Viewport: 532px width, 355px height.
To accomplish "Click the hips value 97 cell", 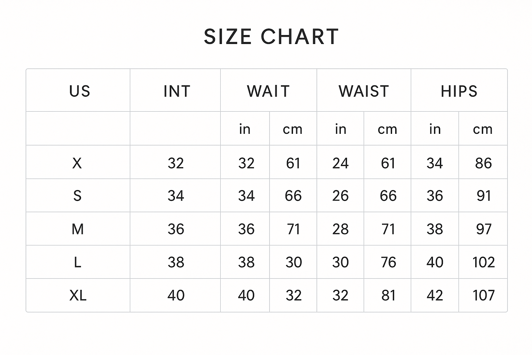I will (484, 229).
